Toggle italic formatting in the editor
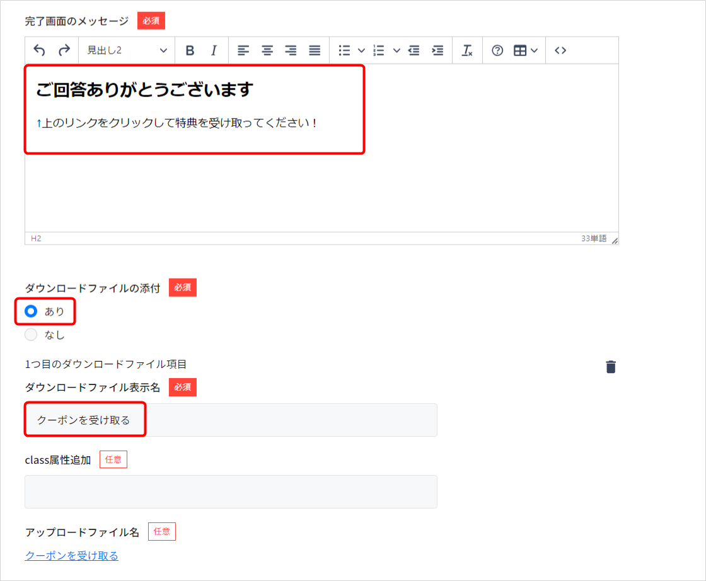 point(214,50)
